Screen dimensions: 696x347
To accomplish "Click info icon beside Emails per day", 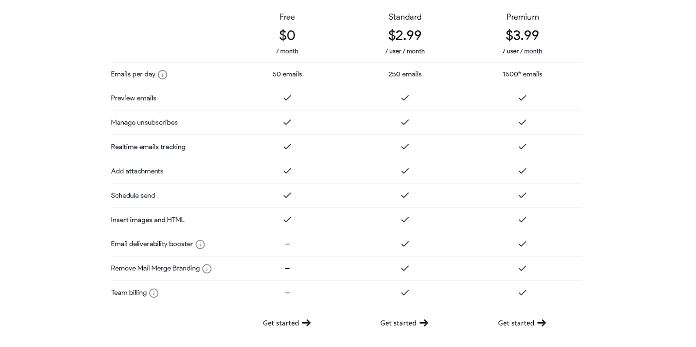I will pos(162,75).
